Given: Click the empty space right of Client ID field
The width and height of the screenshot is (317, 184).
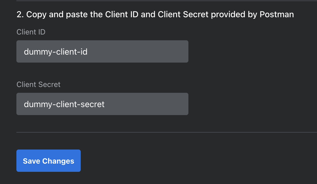Looking at the screenshot, I should (238, 51).
